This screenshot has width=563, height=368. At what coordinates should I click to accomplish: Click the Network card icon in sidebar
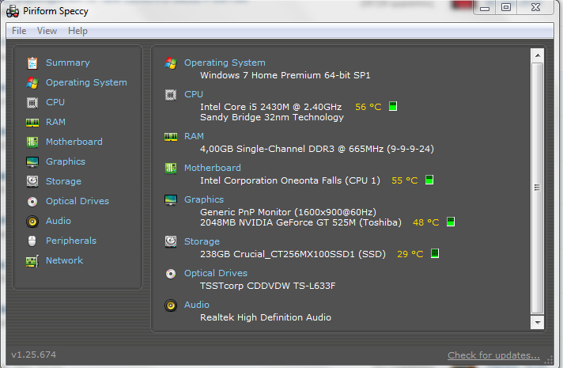(x=32, y=261)
